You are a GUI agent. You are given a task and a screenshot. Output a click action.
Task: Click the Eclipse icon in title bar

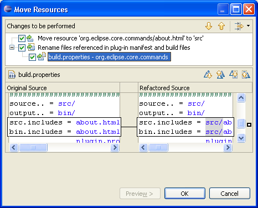(8, 9)
